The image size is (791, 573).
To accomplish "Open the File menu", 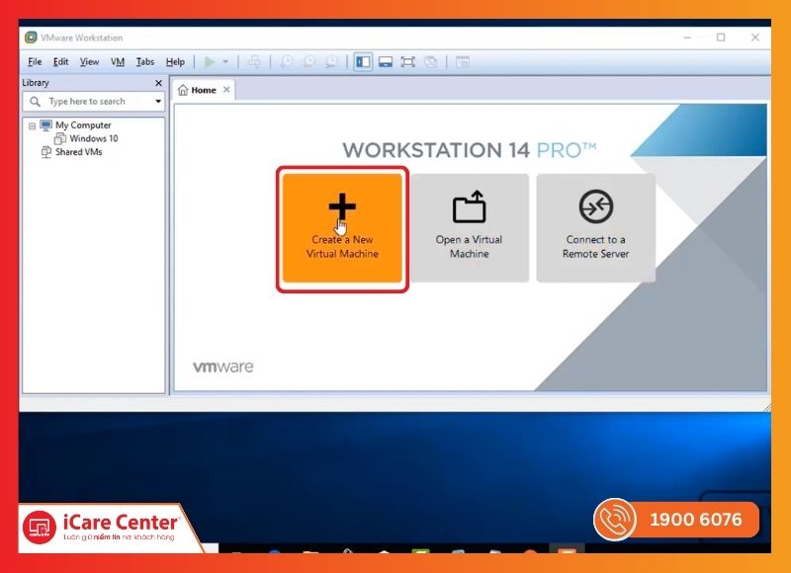I will pyautogui.click(x=35, y=62).
